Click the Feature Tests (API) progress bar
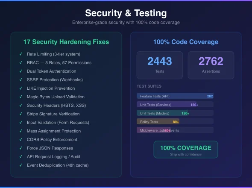This screenshot has width=252, height=188. pyautogui.click(x=175, y=96)
